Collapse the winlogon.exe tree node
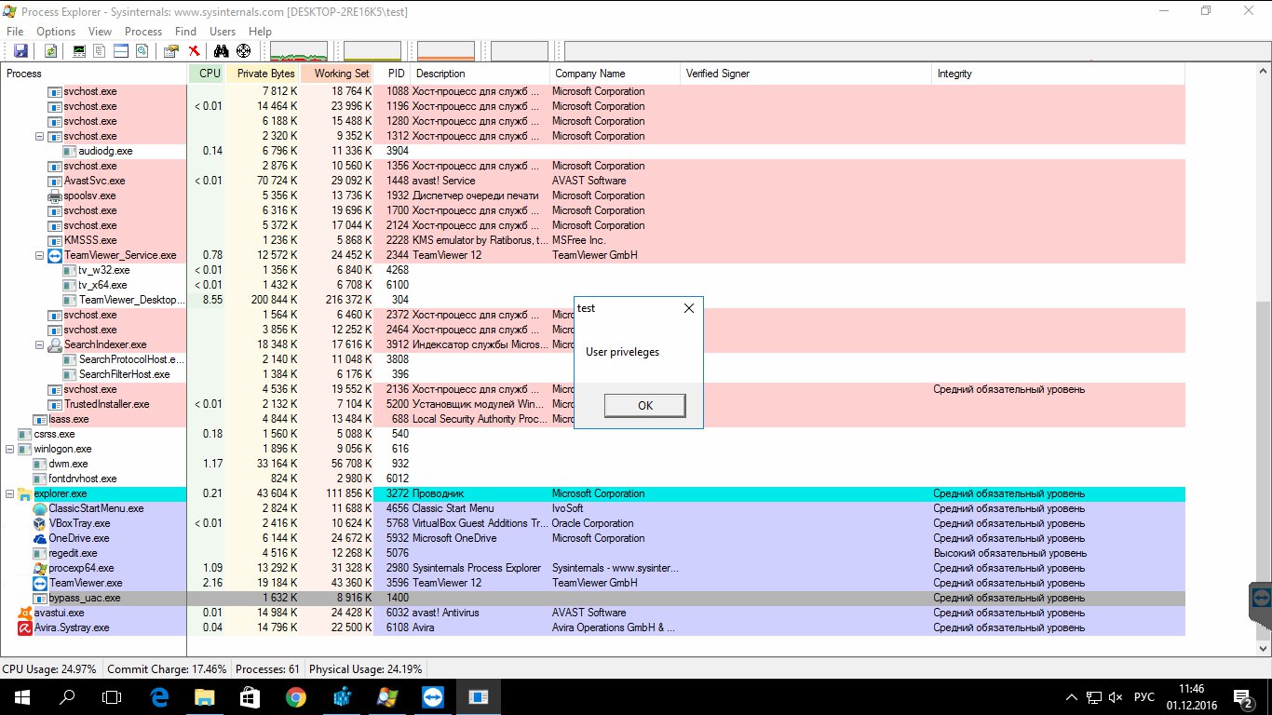1272x715 pixels. click(x=10, y=449)
